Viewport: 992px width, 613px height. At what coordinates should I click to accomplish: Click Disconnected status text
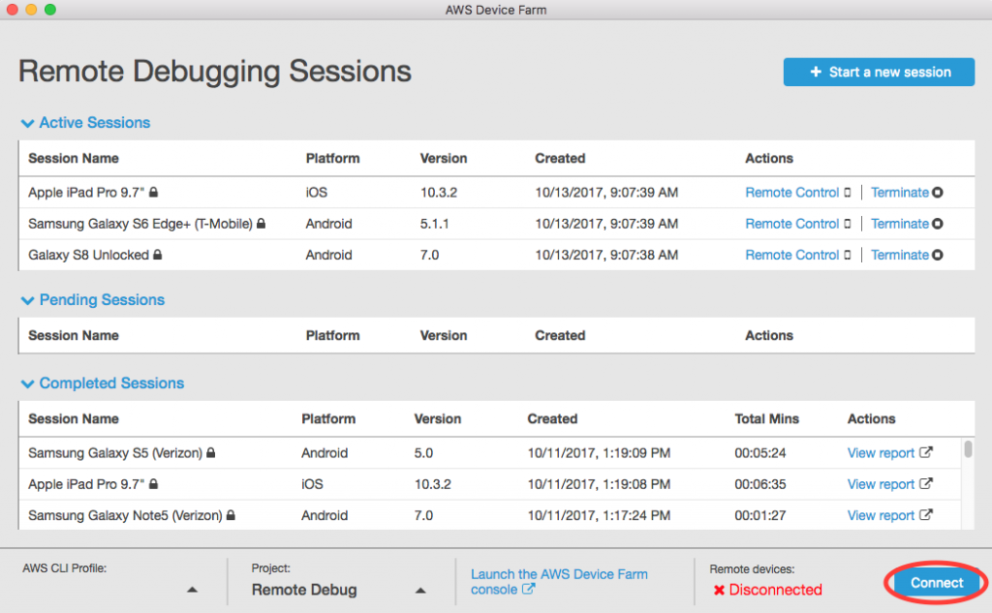(776, 590)
